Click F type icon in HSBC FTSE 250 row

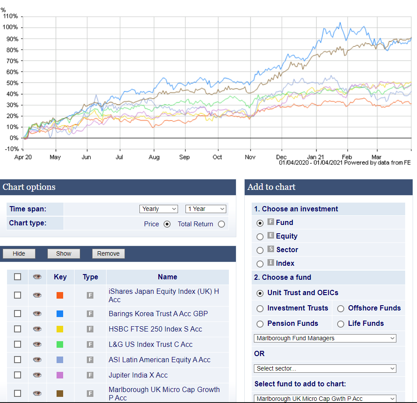click(x=90, y=329)
